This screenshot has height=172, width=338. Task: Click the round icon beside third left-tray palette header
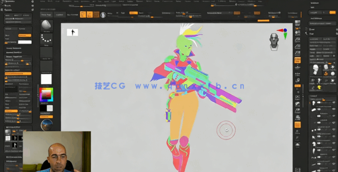(x=32, y=10)
